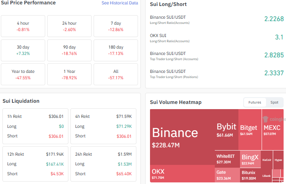286x184 pixels.
Task: Click the 4h Long $71.29K value
Action: coord(124,126)
